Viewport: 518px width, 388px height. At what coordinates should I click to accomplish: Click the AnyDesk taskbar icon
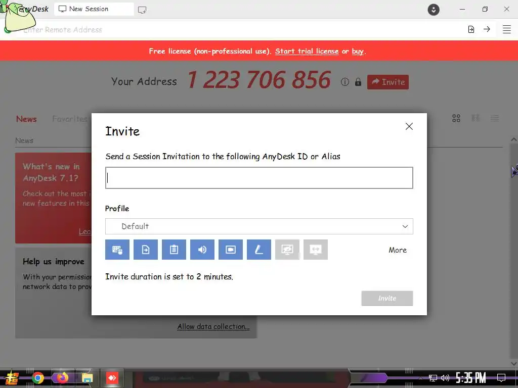tap(112, 378)
